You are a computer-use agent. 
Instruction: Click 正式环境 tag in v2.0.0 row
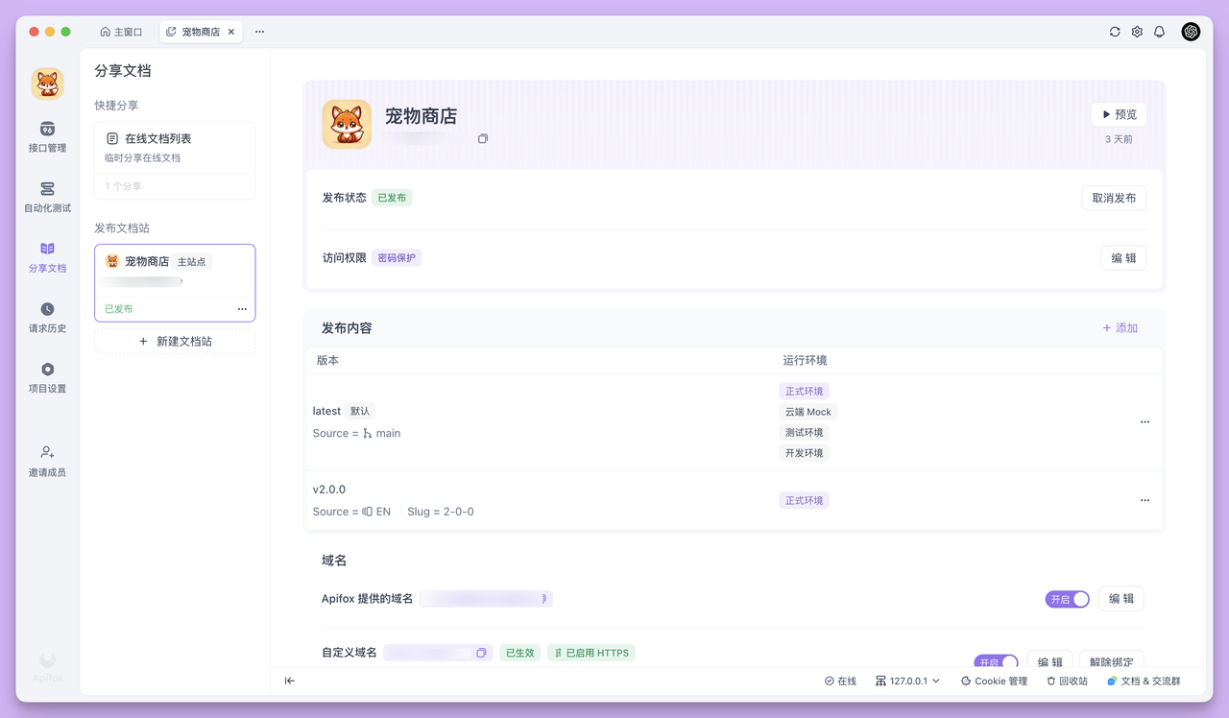point(804,500)
